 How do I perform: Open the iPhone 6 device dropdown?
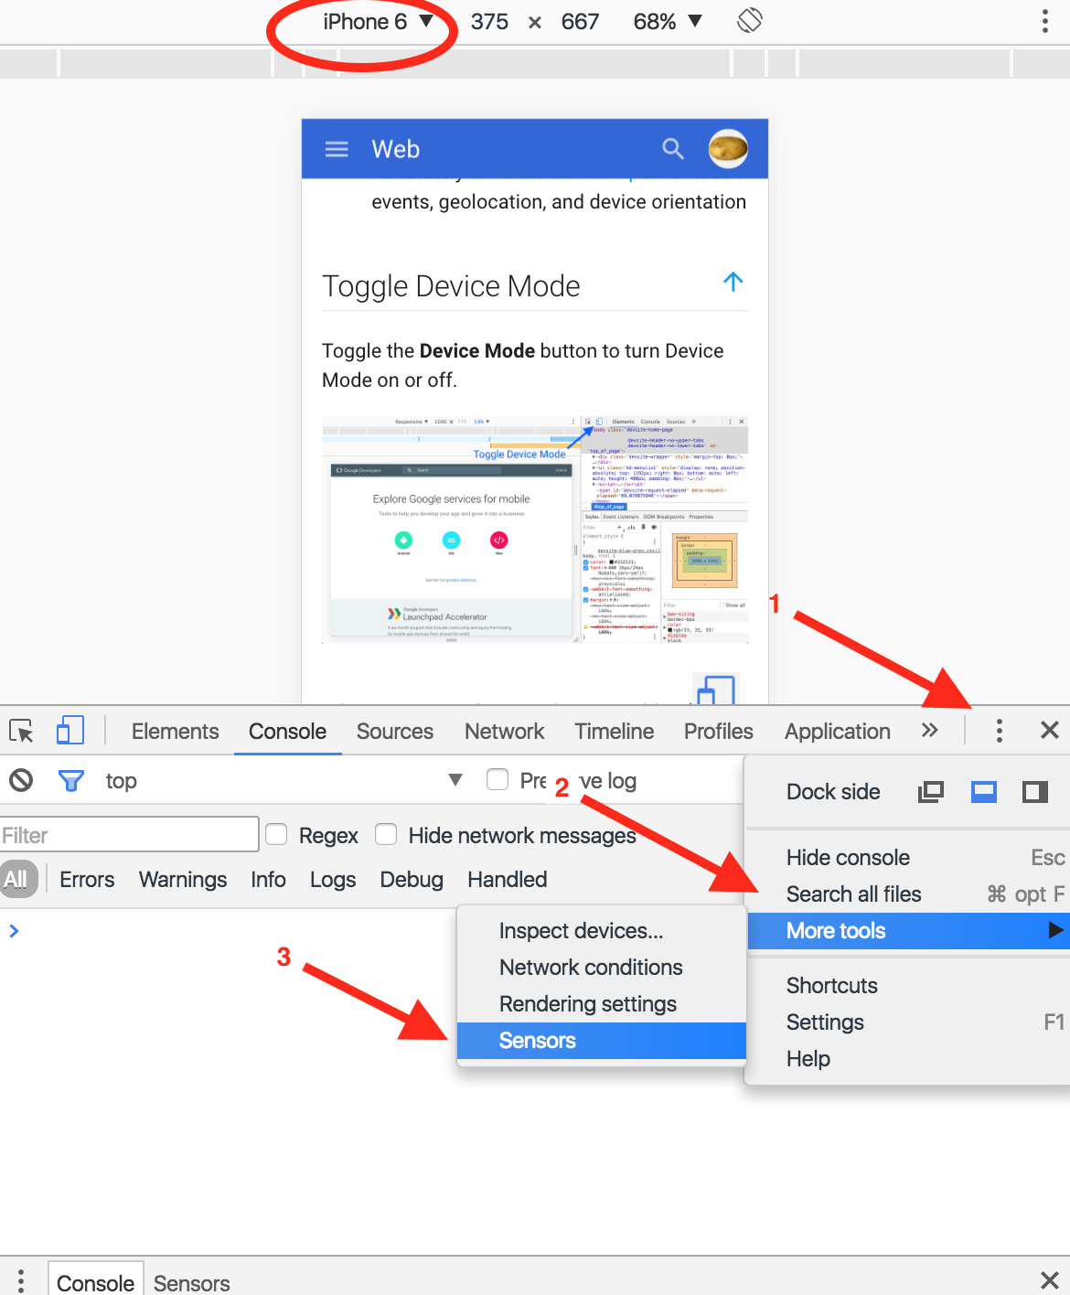click(x=377, y=22)
